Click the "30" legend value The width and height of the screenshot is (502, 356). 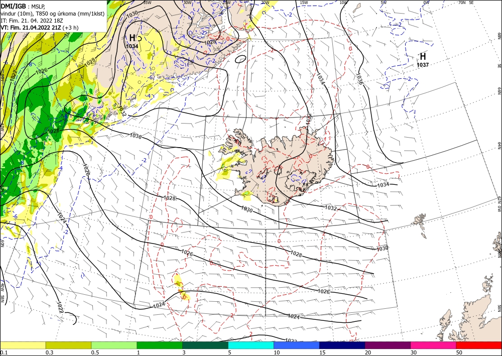tap(414, 352)
